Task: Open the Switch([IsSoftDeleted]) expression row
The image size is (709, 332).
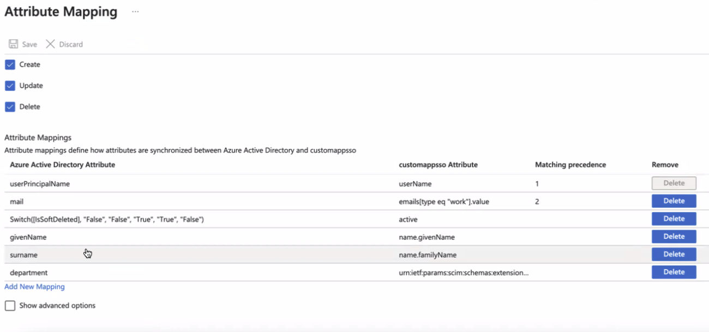Action: coord(357,219)
